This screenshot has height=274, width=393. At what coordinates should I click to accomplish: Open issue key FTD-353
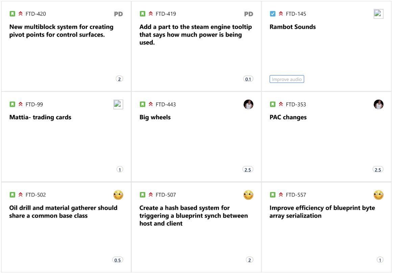(296, 104)
